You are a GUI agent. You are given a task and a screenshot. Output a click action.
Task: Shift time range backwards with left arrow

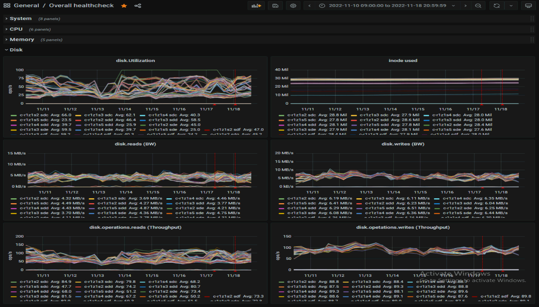point(310,6)
